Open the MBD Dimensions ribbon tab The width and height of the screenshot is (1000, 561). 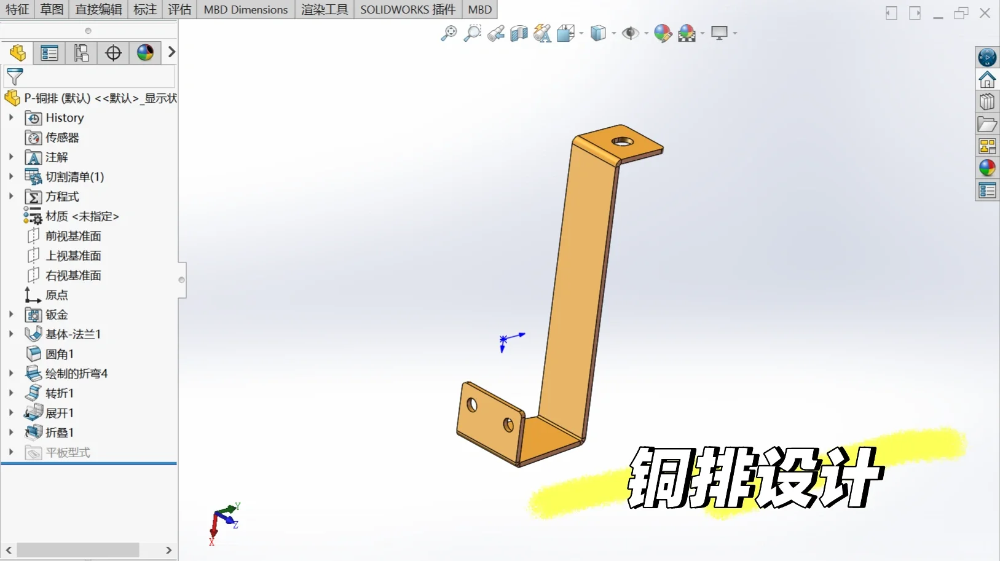coord(246,9)
